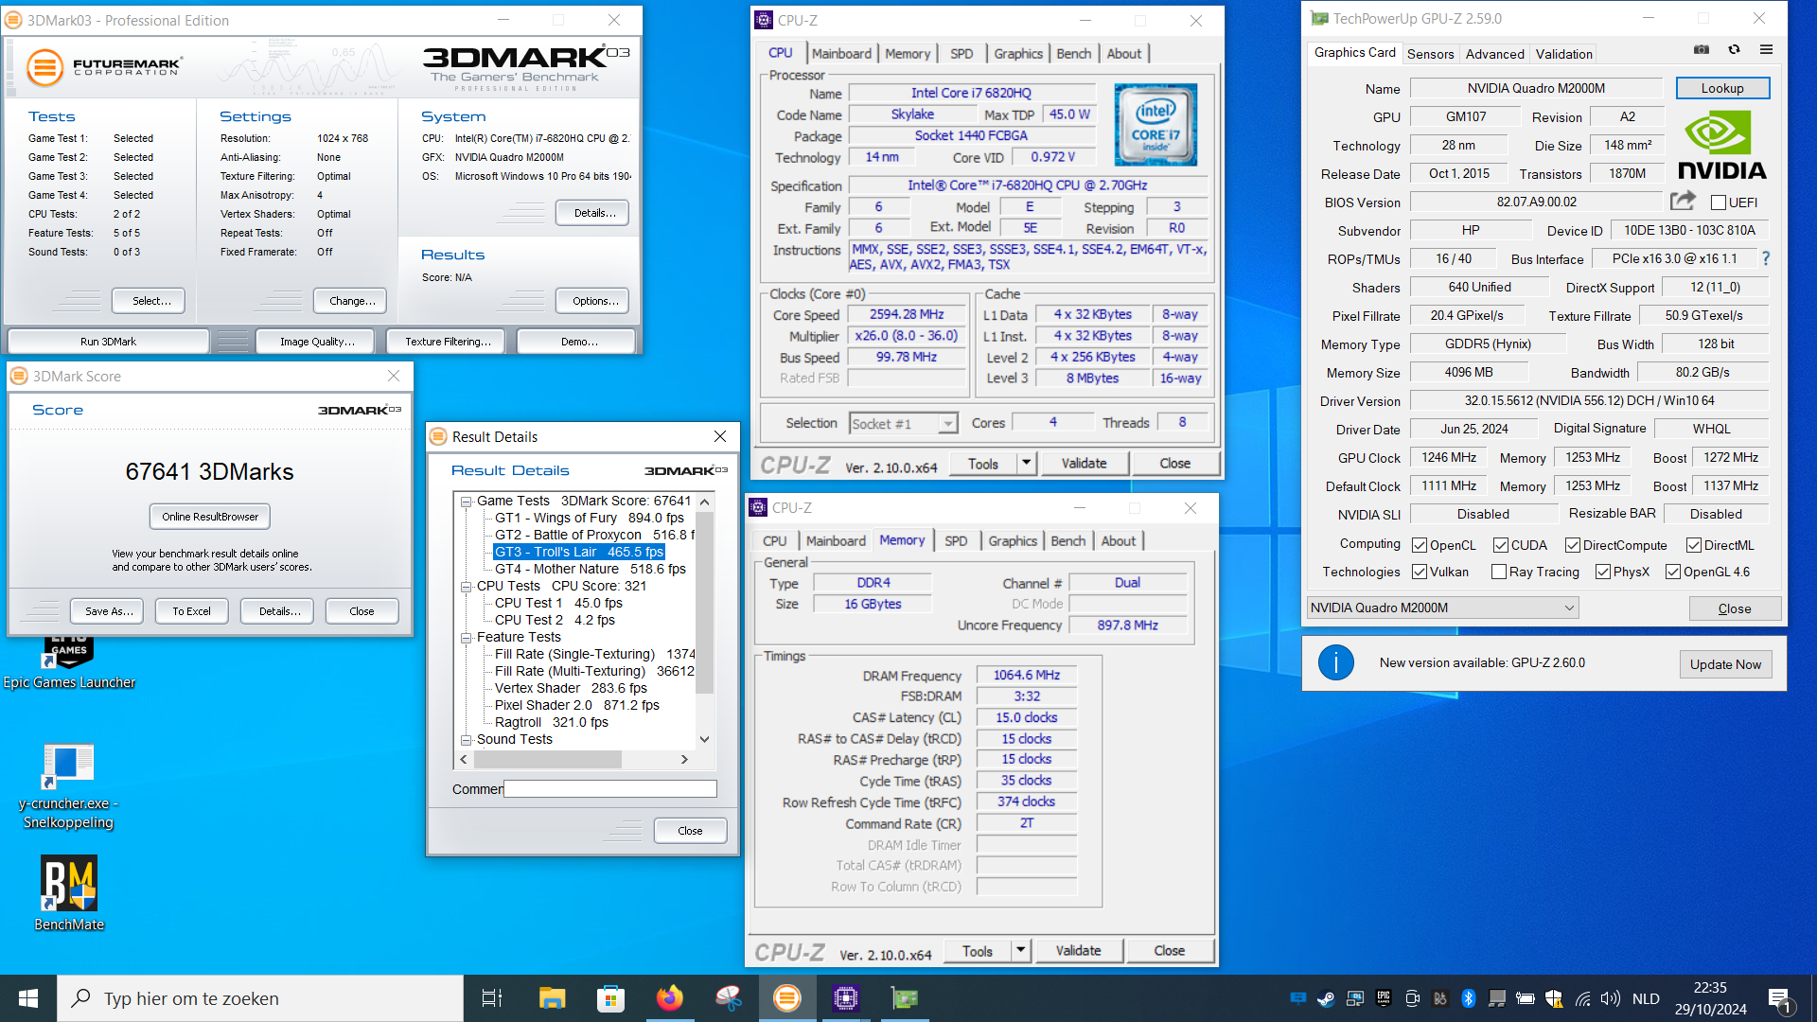The width and height of the screenshot is (1817, 1022).
Task: Click the Lookup button in GPU-Z
Action: point(1722,88)
